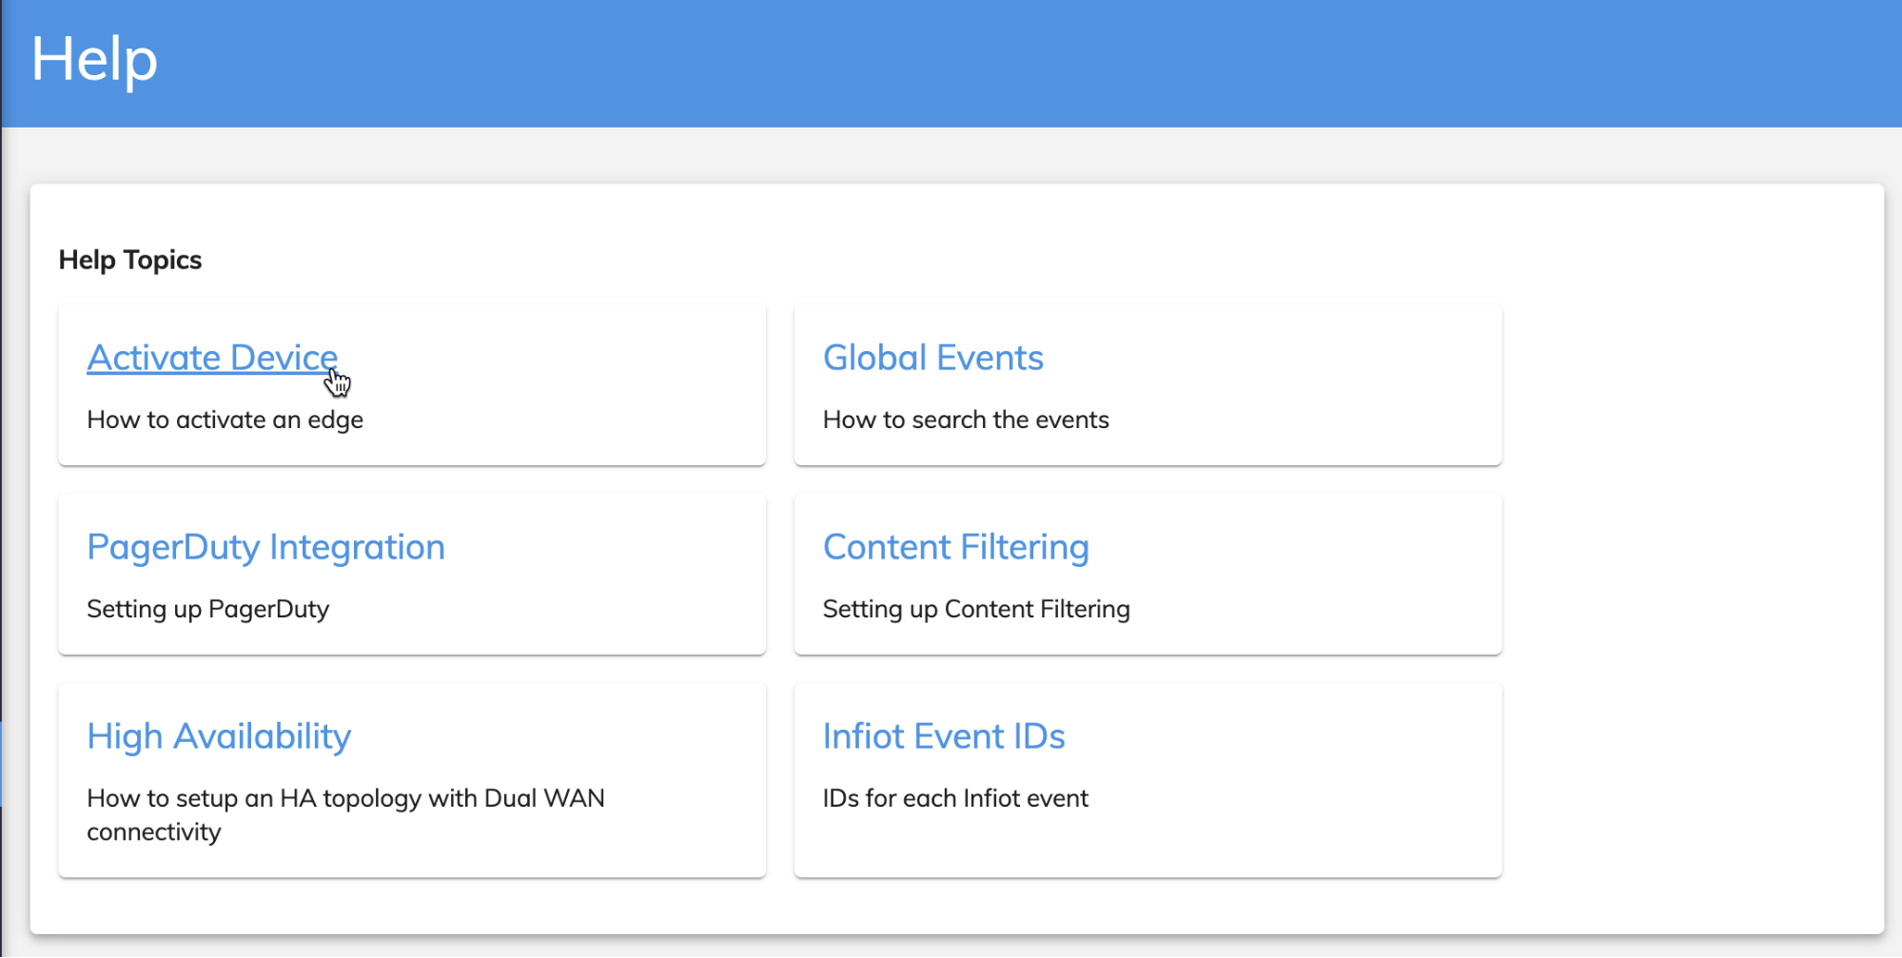Select the High Availability link

tap(219, 736)
